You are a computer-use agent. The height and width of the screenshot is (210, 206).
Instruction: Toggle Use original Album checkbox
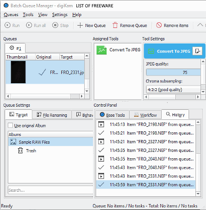(x=11, y=125)
